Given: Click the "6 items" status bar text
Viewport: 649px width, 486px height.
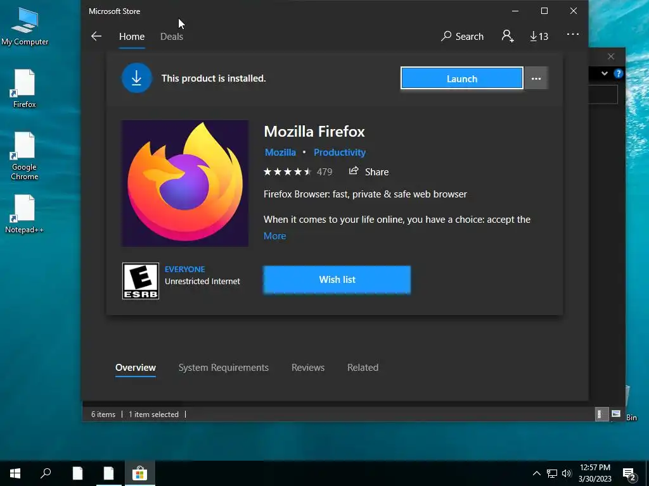Looking at the screenshot, I should point(103,414).
